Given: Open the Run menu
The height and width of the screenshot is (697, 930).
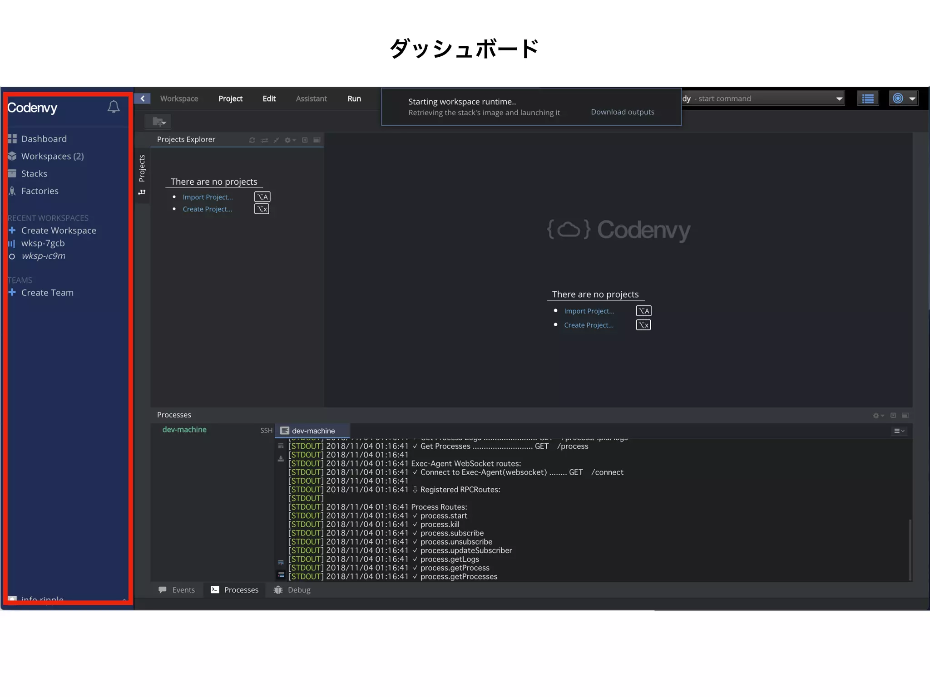Looking at the screenshot, I should click(354, 98).
